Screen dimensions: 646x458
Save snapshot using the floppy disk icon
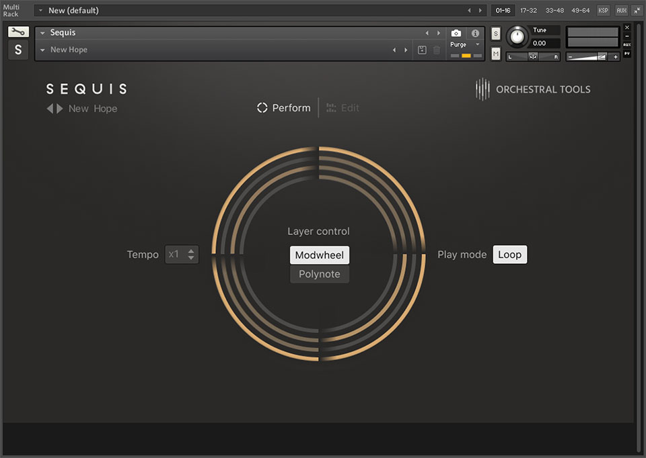point(422,50)
